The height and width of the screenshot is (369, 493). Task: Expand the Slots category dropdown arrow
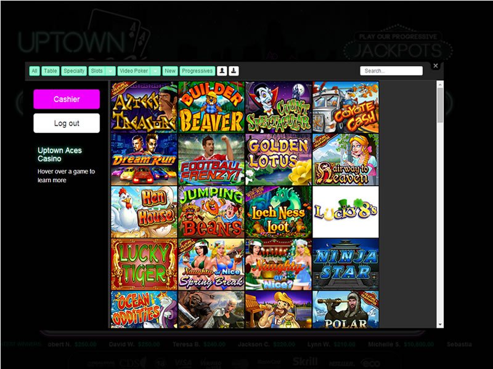[110, 71]
